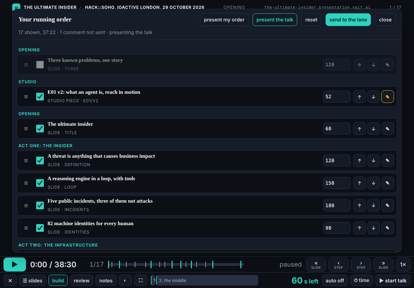Edit the '82 machine identities' slide

click(x=387, y=228)
